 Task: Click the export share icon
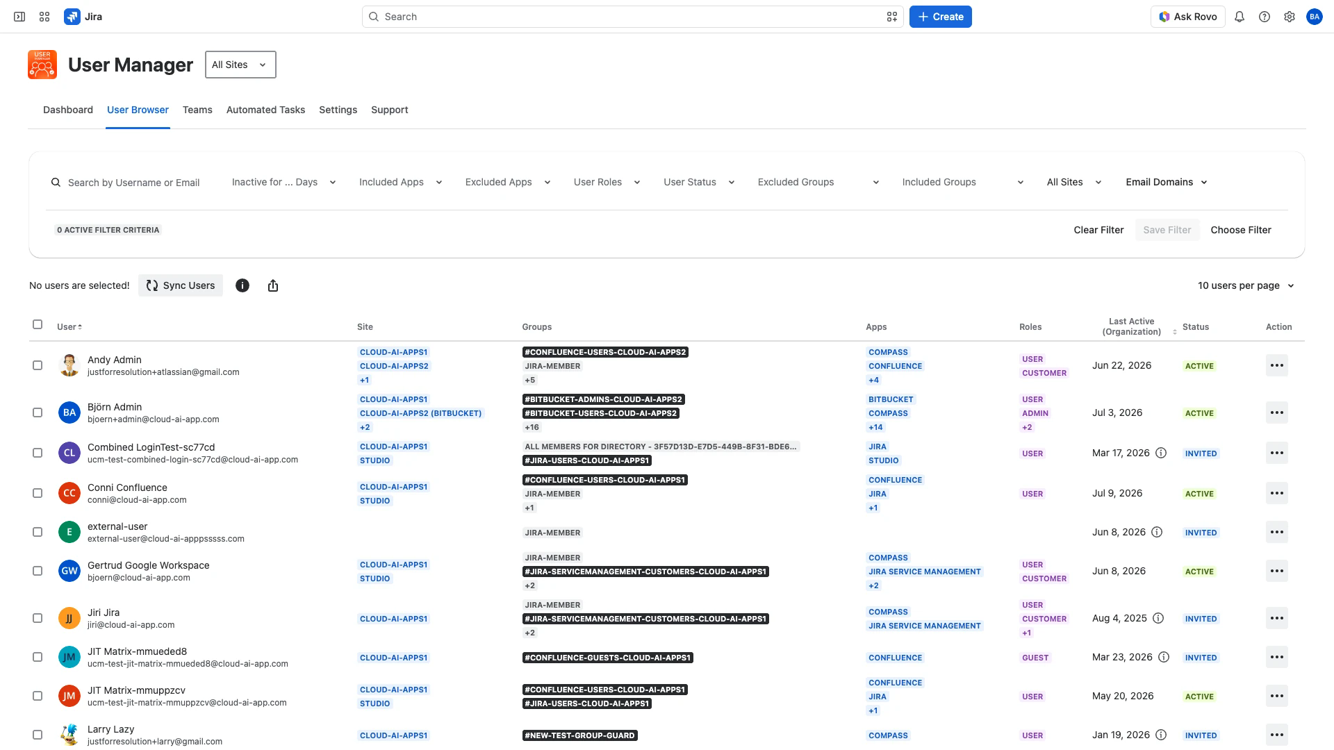[x=273, y=285]
